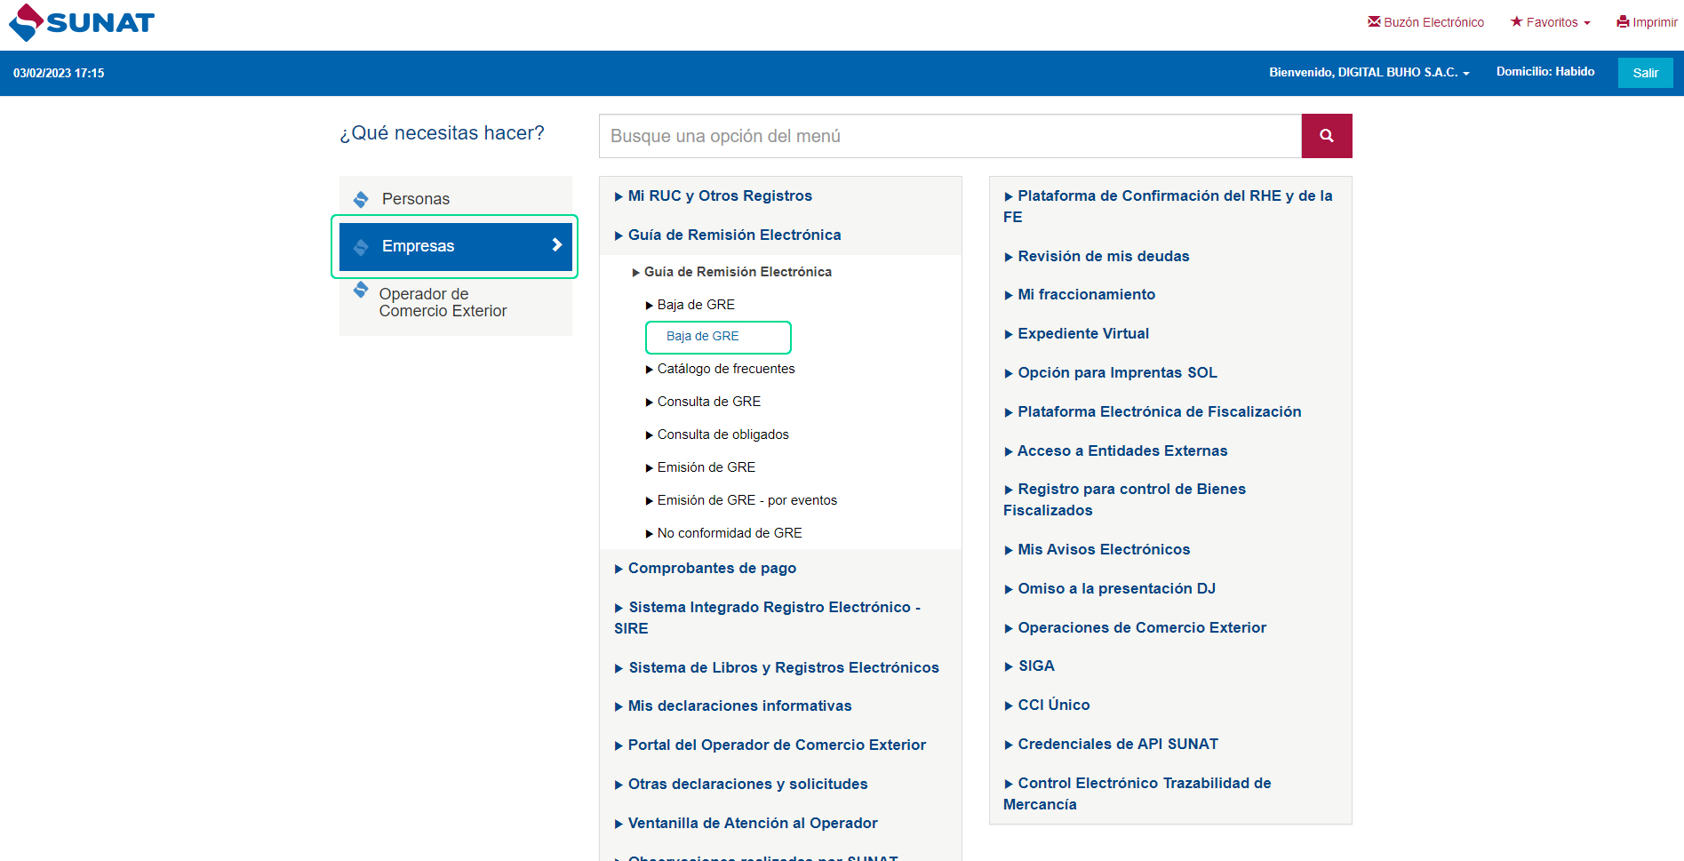Click the Imprimir printer icon
The height and width of the screenshot is (861, 1684).
pyautogui.click(x=1623, y=22)
